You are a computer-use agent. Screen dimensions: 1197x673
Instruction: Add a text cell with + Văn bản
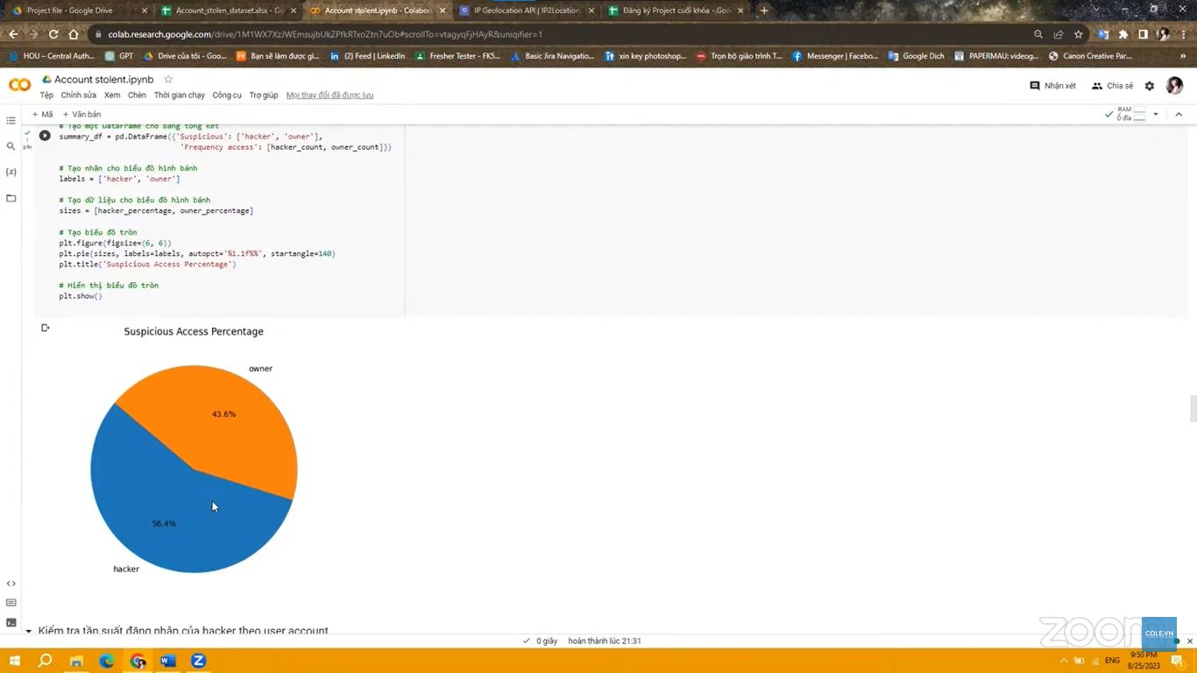click(81, 114)
